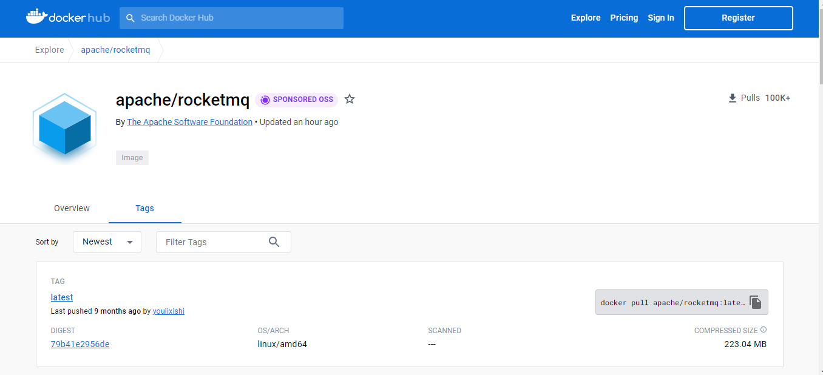Select the Tags tab
The height and width of the screenshot is (375, 823).
pos(144,208)
